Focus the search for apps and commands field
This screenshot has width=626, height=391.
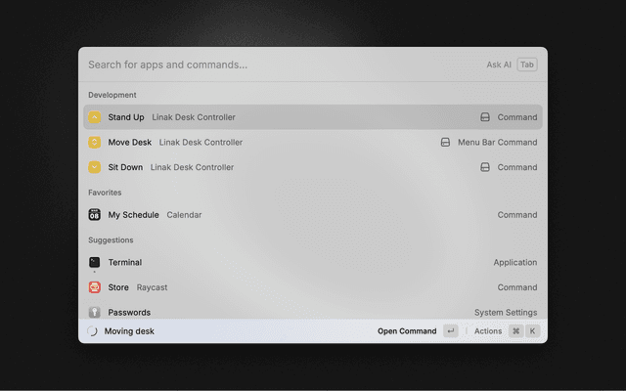(x=274, y=65)
